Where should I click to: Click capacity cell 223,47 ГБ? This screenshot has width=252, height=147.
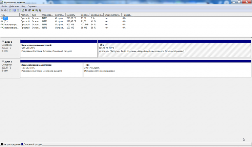(71, 21)
